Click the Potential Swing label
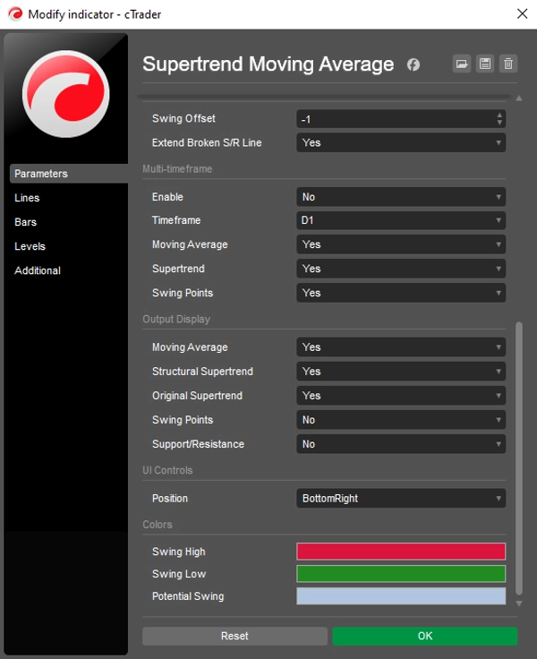This screenshot has width=537, height=659. click(188, 596)
